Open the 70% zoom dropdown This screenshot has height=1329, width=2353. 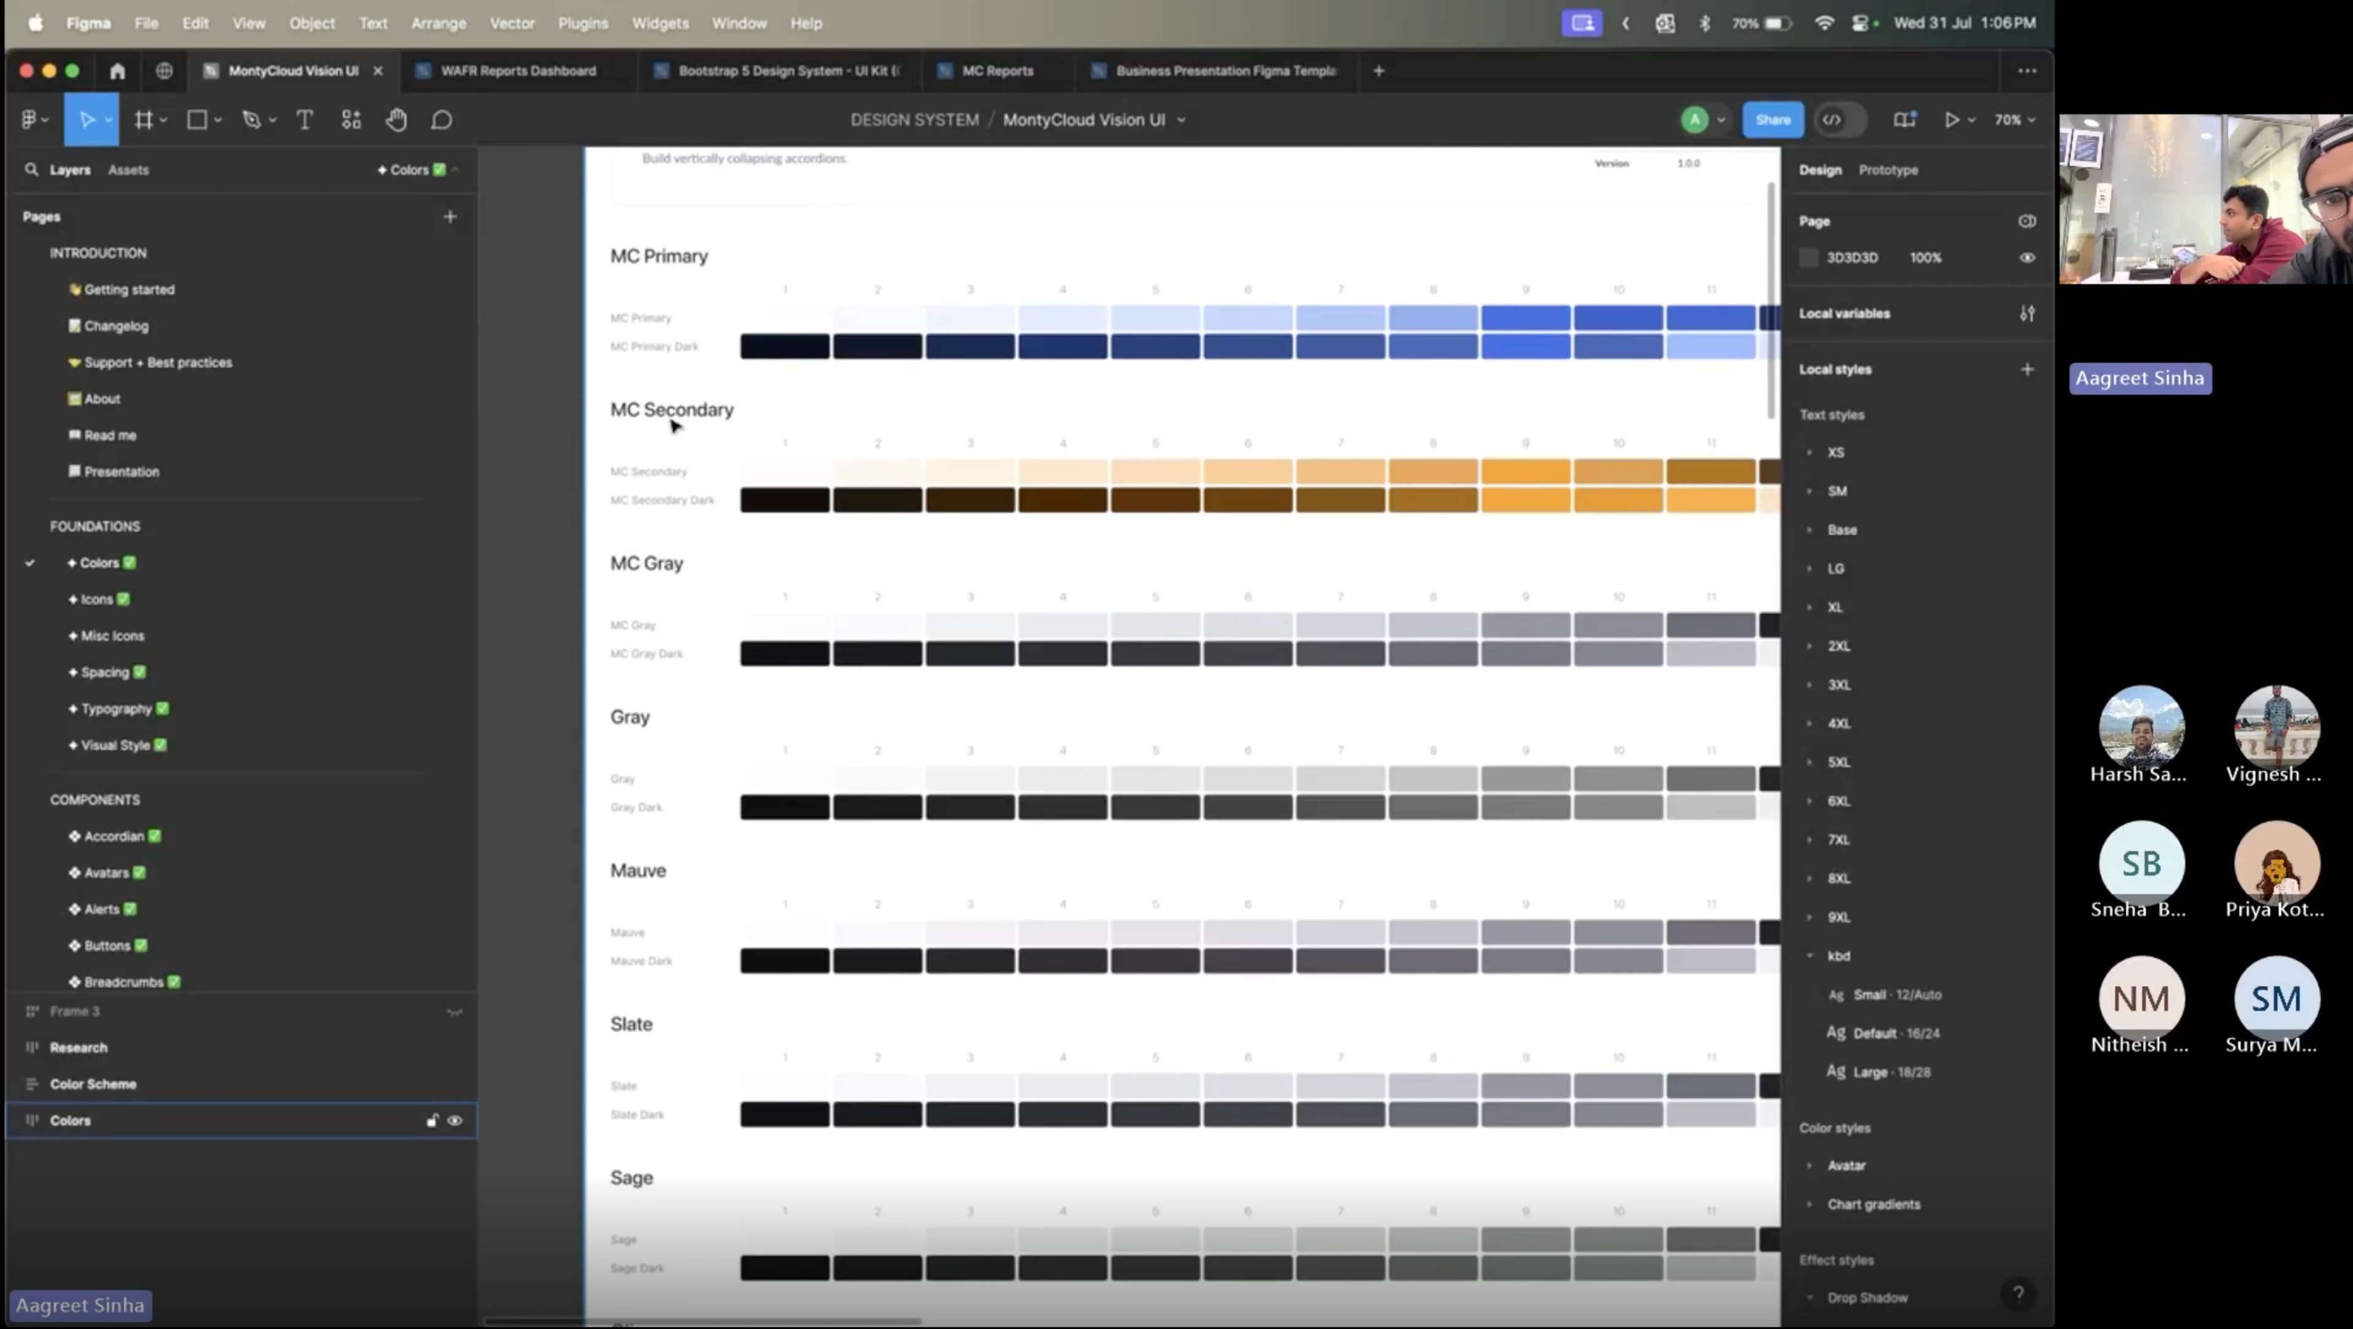tap(2014, 119)
